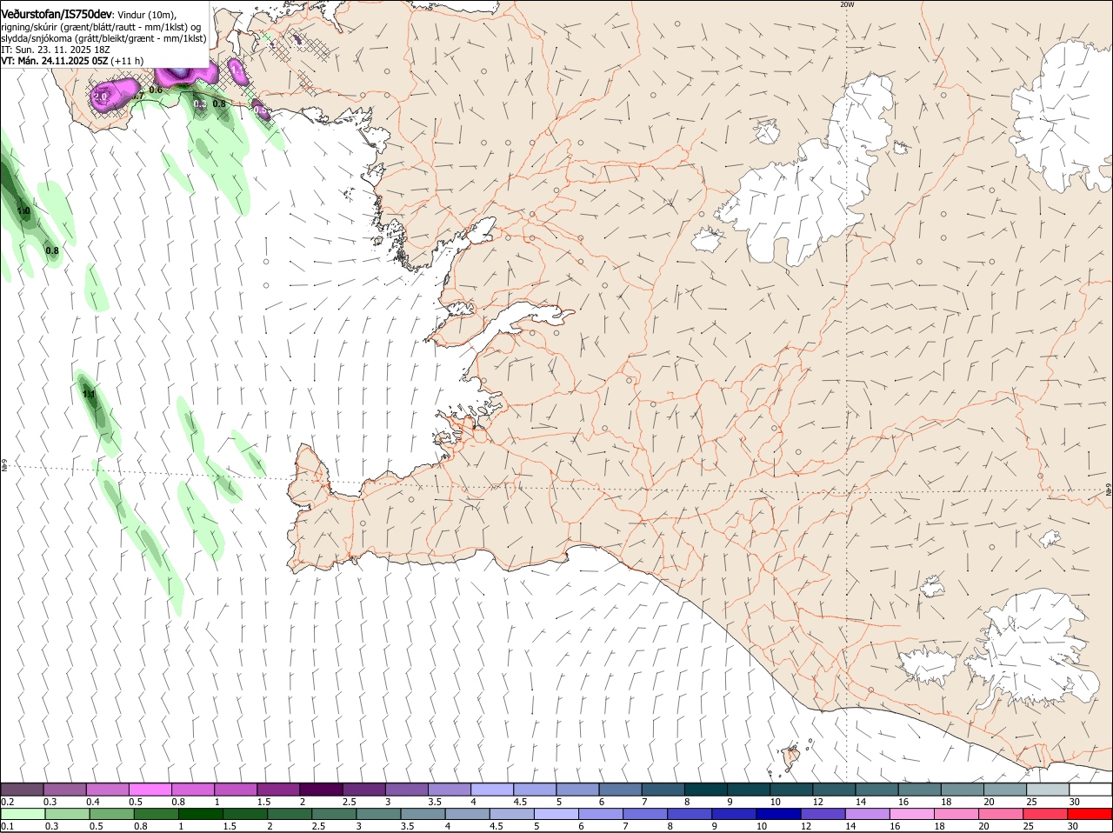Pick rain legend swatch between 3 and 3.5
The width and height of the screenshot is (1113, 833).
click(x=377, y=814)
